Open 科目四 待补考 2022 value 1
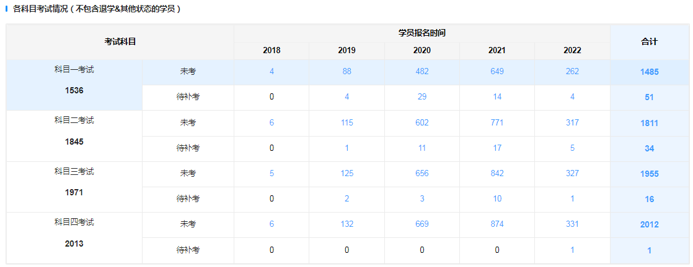This screenshot has height=267, width=693. (572, 250)
